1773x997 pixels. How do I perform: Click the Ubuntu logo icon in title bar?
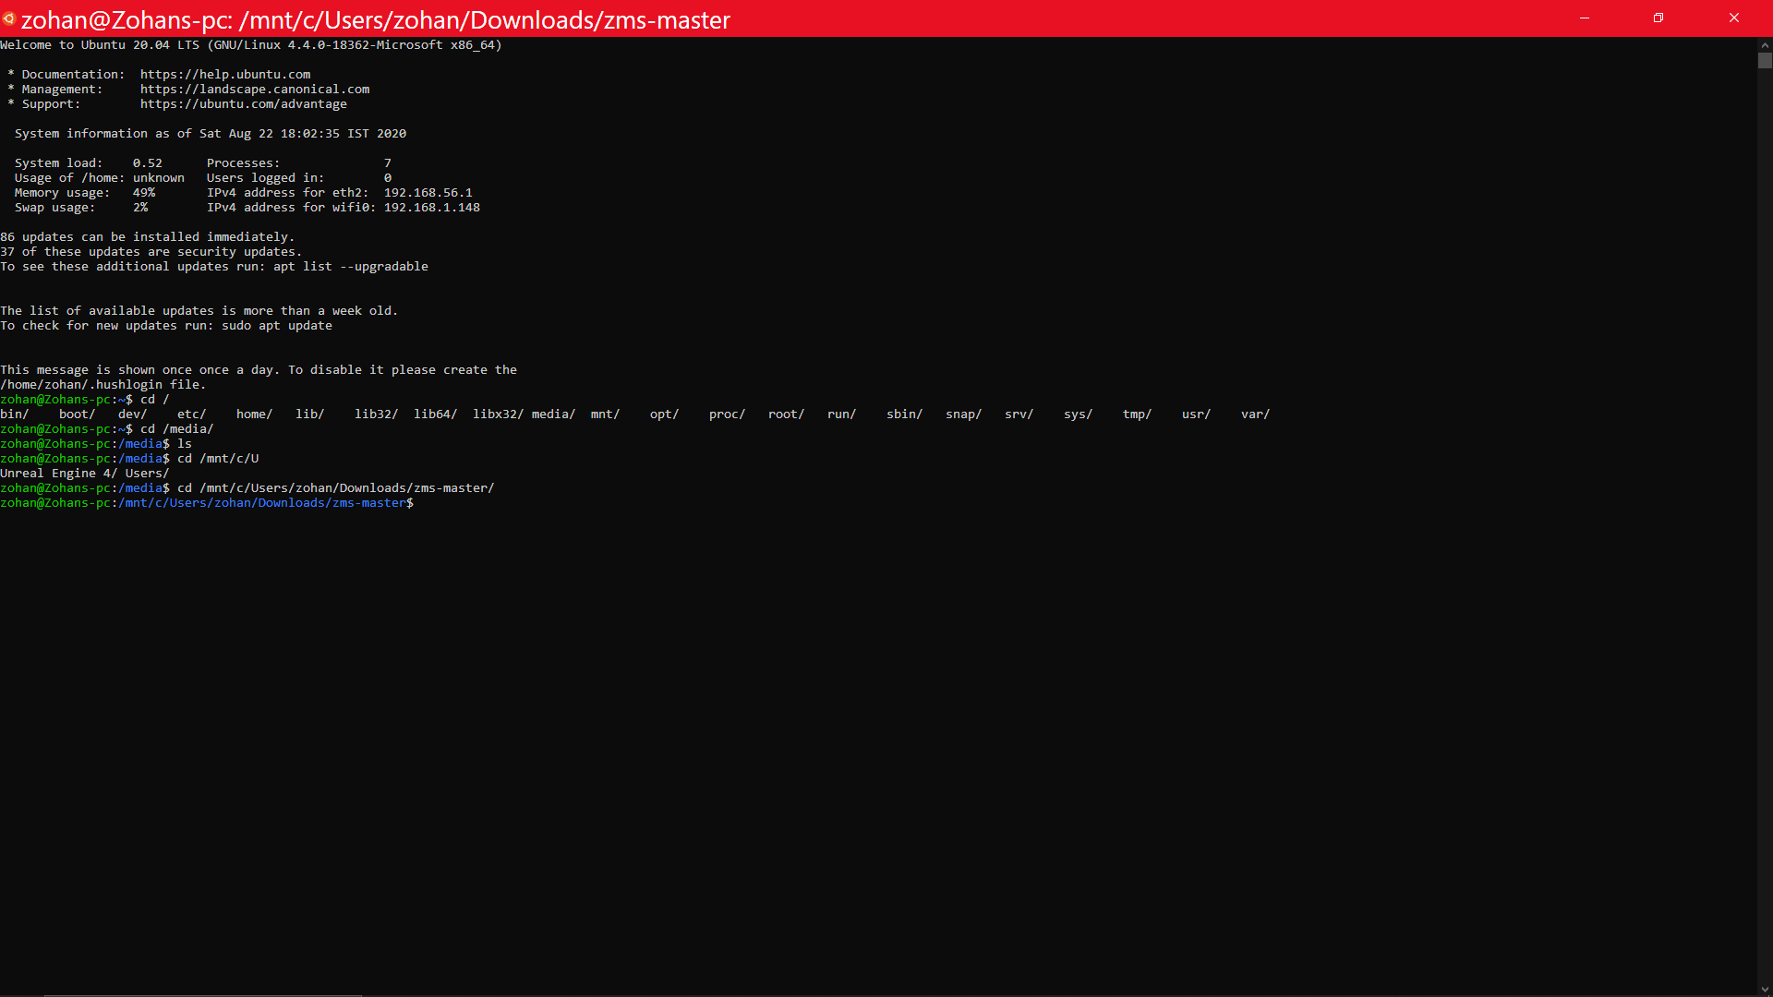tap(9, 18)
